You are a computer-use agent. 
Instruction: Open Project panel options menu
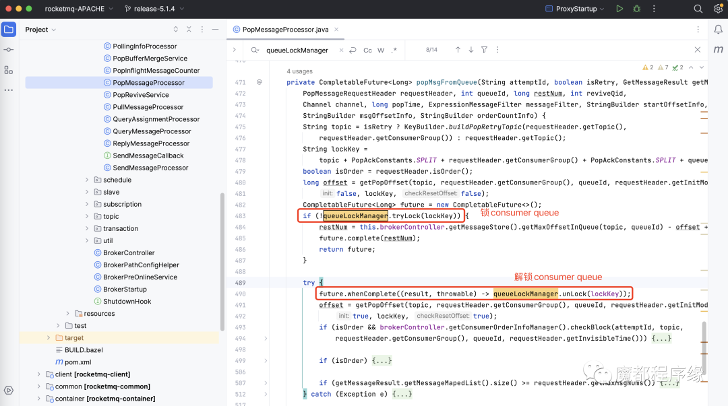(x=202, y=29)
